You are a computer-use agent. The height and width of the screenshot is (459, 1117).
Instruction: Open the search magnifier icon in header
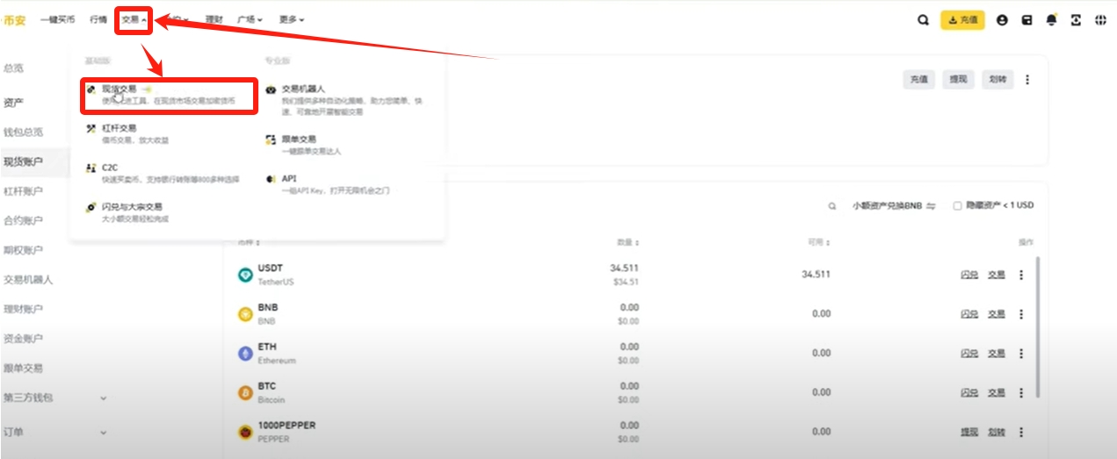coord(923,20)
